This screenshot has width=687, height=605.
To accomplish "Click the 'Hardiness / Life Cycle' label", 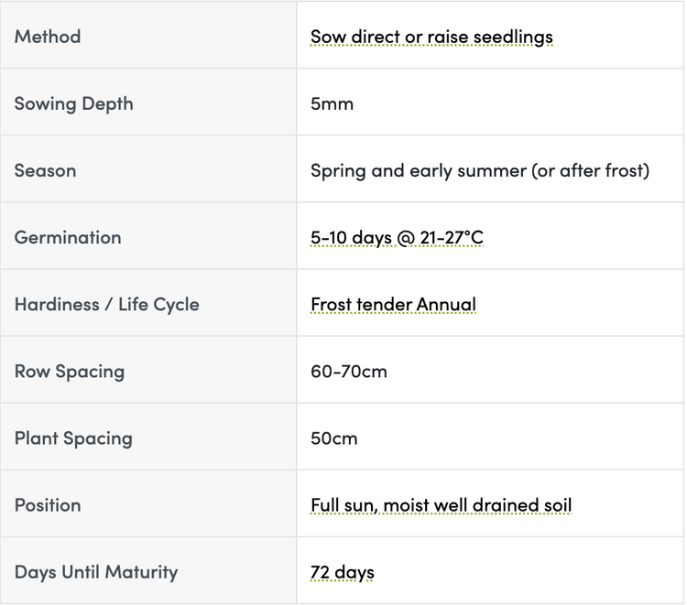I will tap(106, 305).
